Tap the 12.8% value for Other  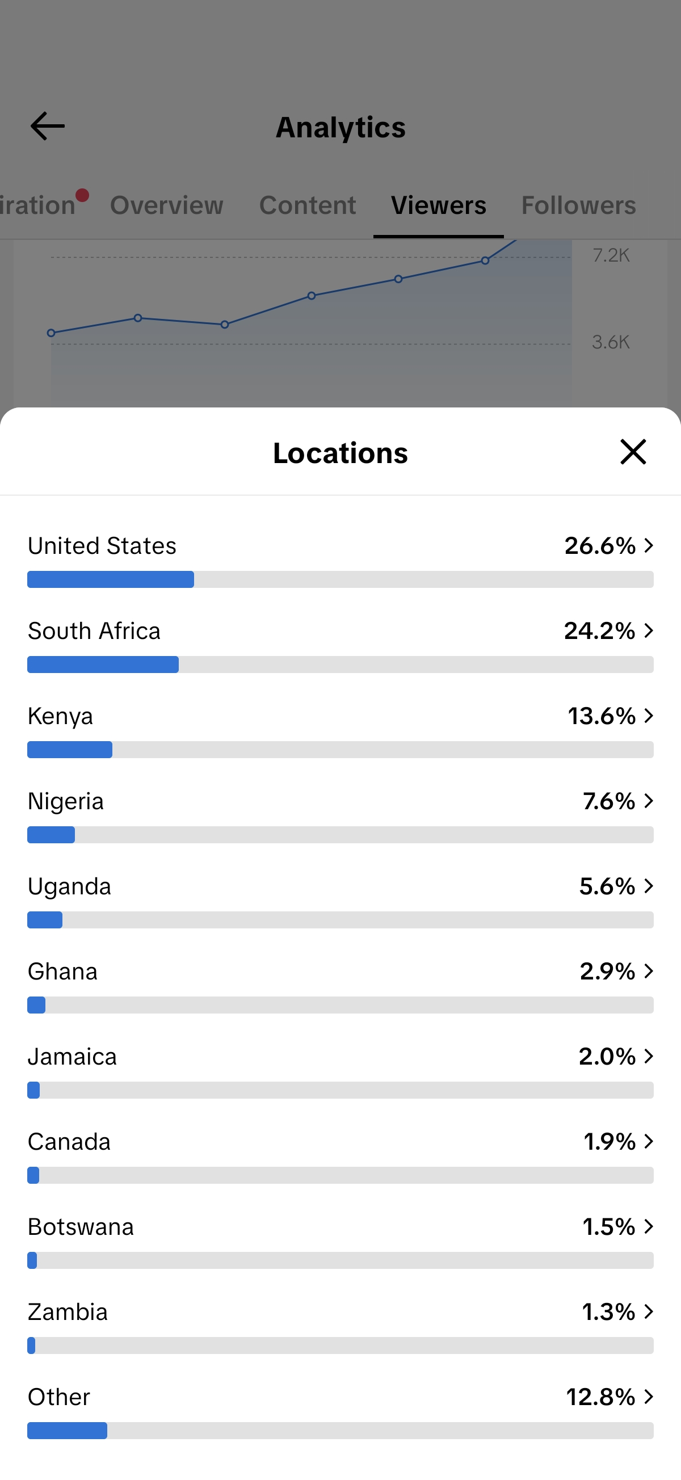coord(600,1397)
